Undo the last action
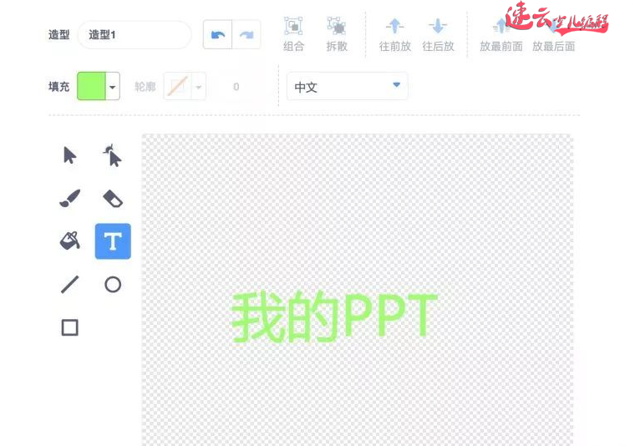The height and width of the screenshot is (446, 635). point(218,35)
